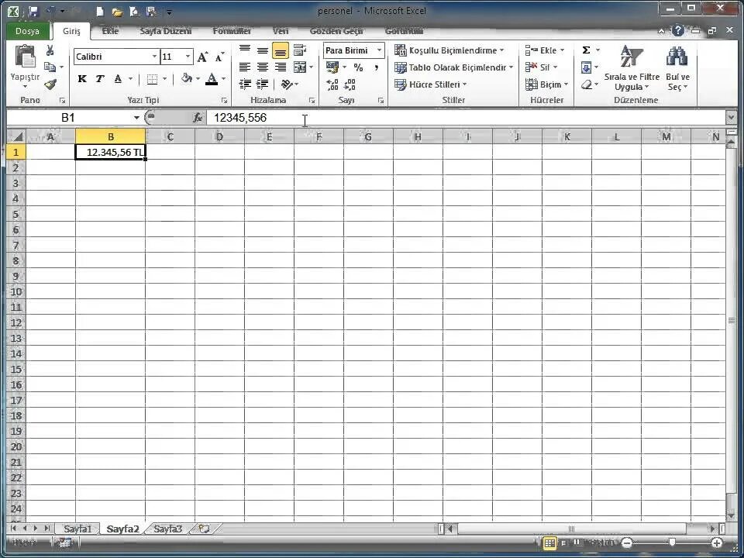The image size is (744, 558).
Task: Click the formula bar showing 12345,556
Action: click(x=465, y=118)
